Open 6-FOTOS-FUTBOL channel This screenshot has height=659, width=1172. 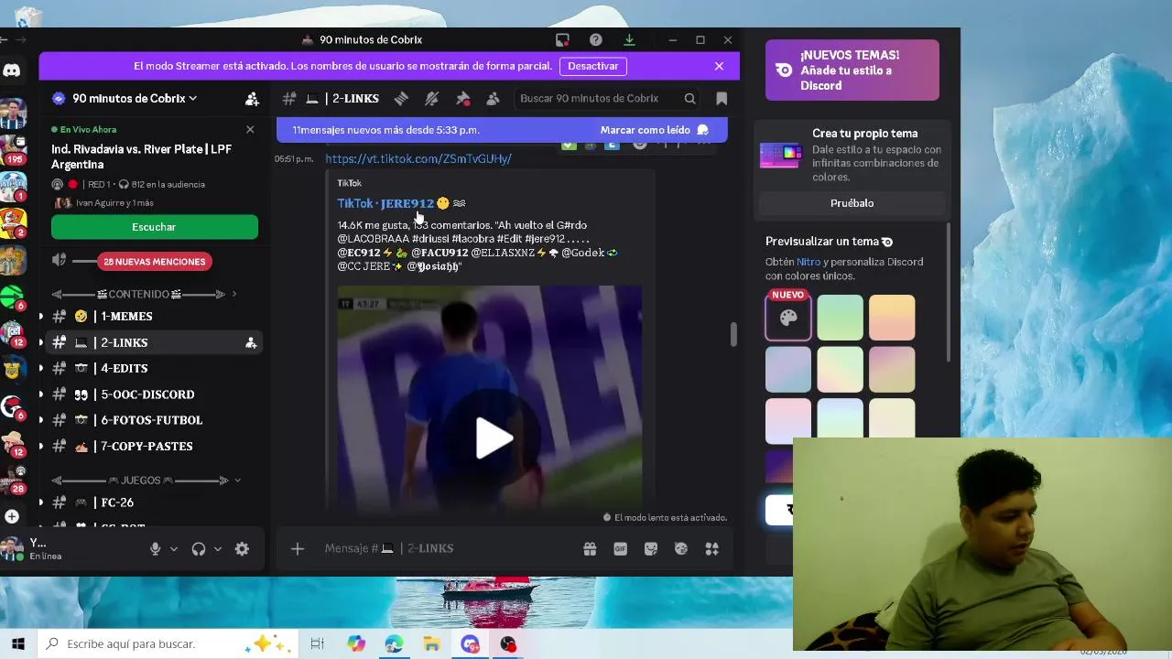point(155,420)
